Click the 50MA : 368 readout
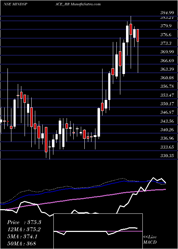This screenshot has width=178, height=249. tap(21, 243)
